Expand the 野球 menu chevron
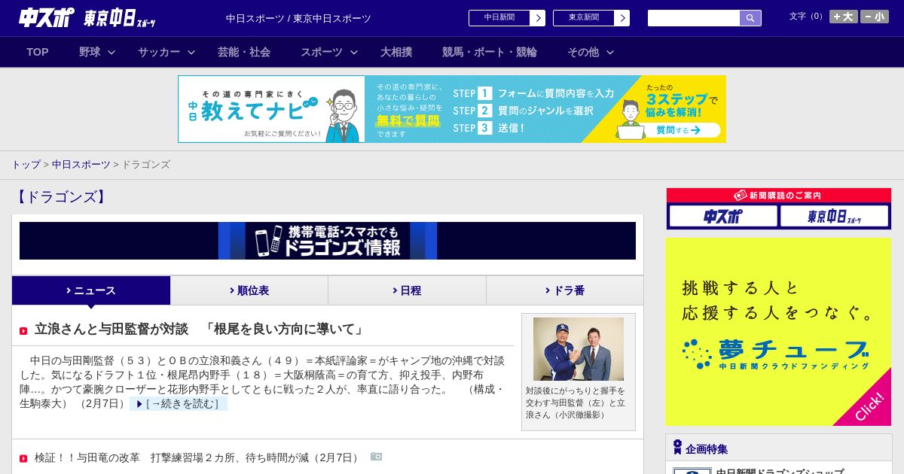Image resolution: width=904 pixels, height=474 pixels. coord(111,52)
